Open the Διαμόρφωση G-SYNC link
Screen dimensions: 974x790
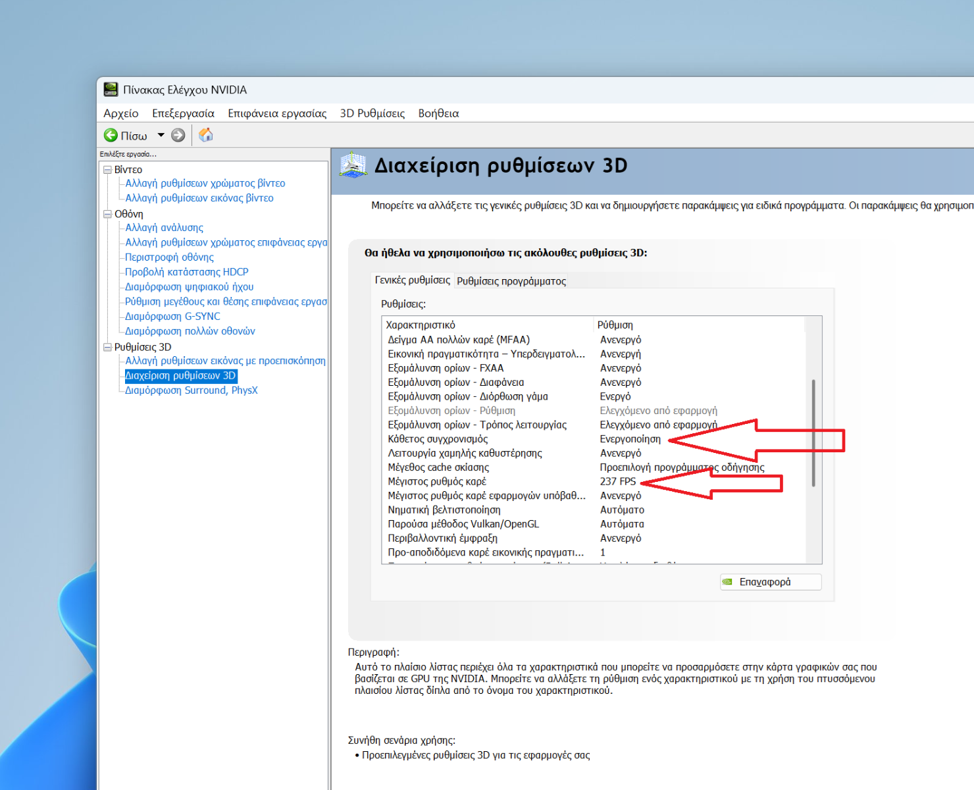[173, 317]
